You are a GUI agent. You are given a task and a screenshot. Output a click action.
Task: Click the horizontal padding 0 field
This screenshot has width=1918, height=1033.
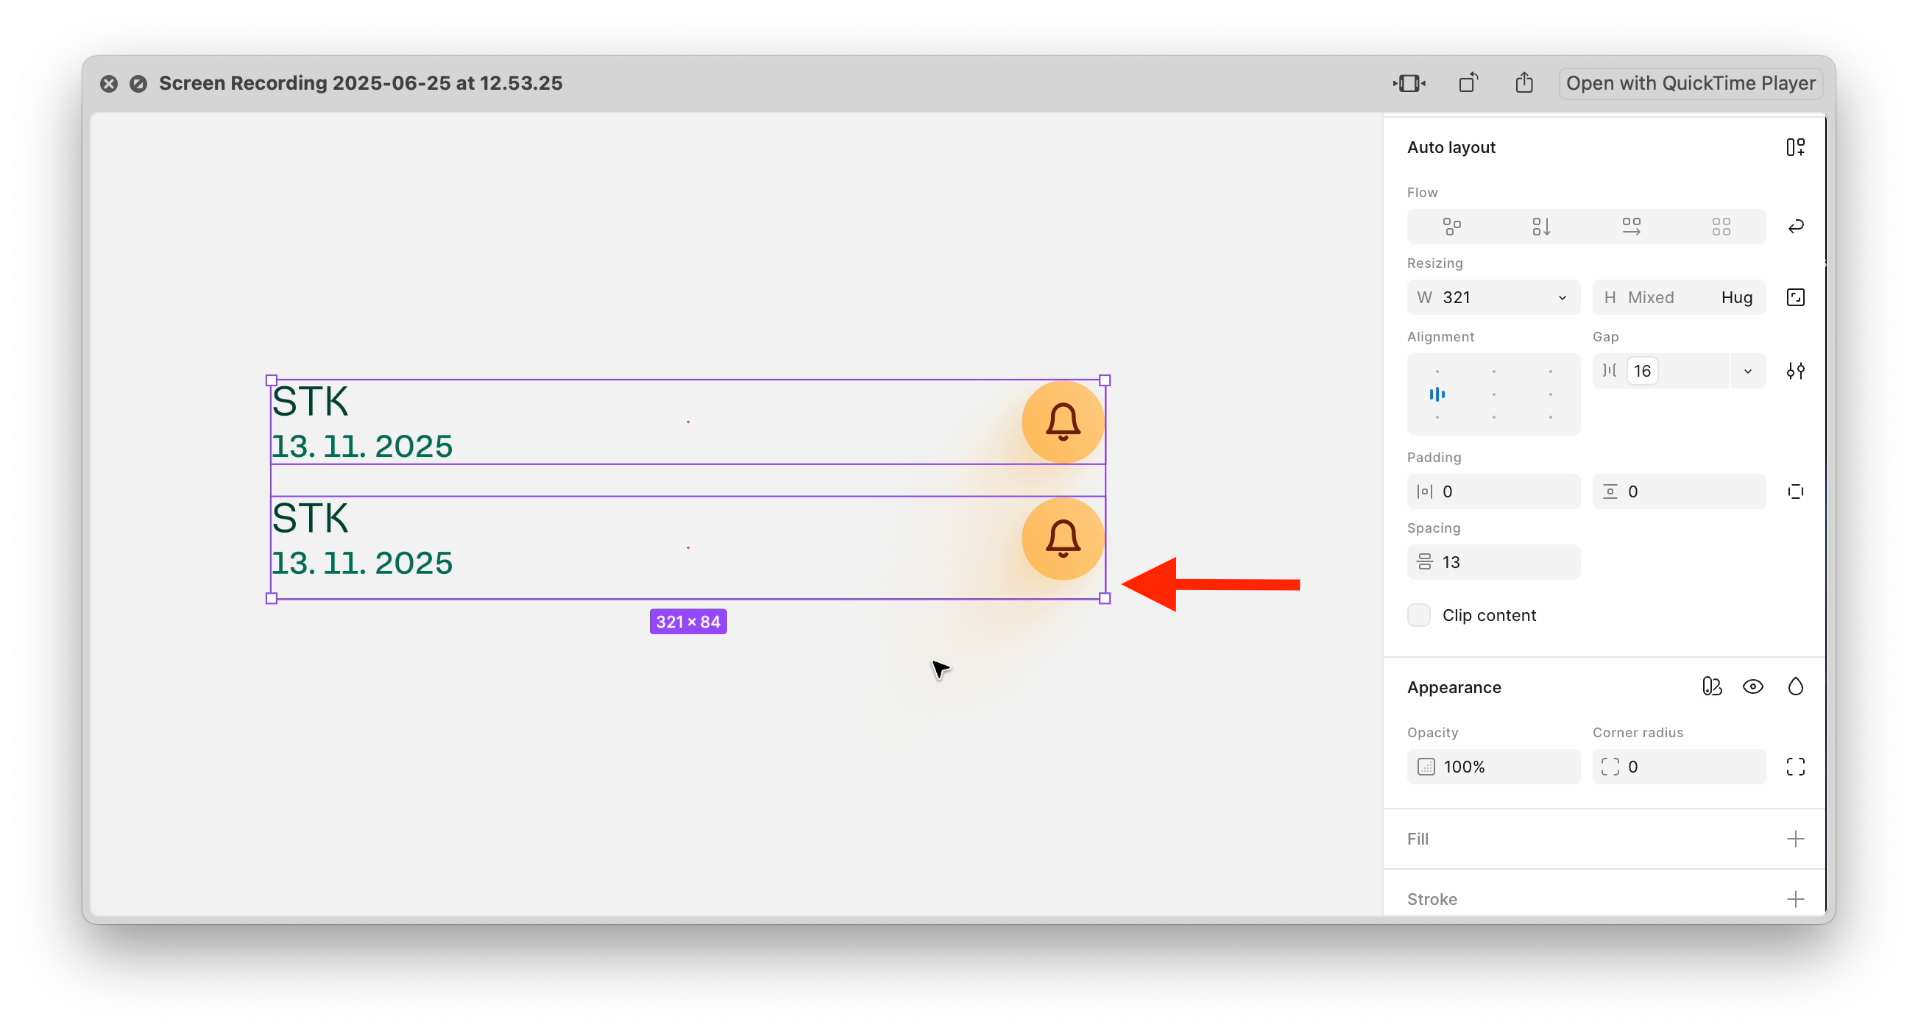(1493, 491)
